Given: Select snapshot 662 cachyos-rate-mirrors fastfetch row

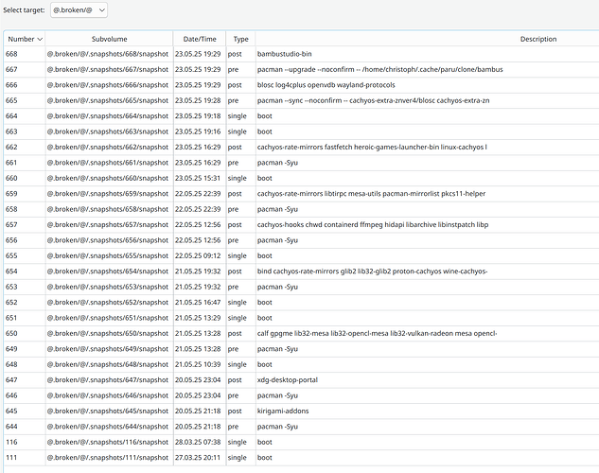Looking at the screenshot, I should point(302,148).
